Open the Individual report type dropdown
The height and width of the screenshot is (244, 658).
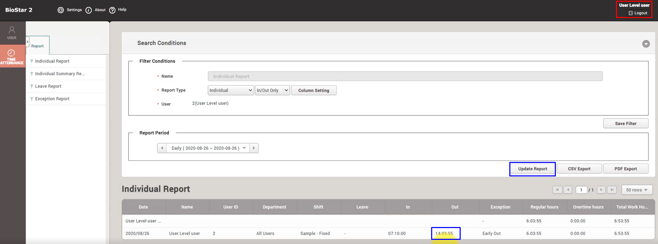tap(231, 90)
